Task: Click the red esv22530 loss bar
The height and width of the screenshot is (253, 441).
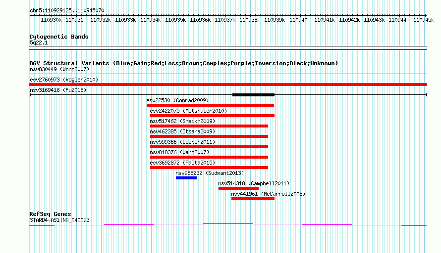Action: coord(210,105)
